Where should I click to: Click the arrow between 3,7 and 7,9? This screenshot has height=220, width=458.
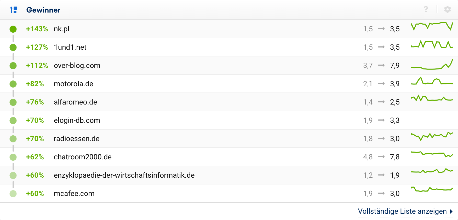point(381,65)
